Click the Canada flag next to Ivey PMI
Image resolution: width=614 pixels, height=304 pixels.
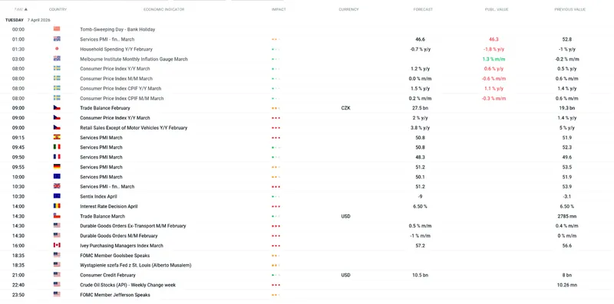pyautogui.click(x=57, y=245)
